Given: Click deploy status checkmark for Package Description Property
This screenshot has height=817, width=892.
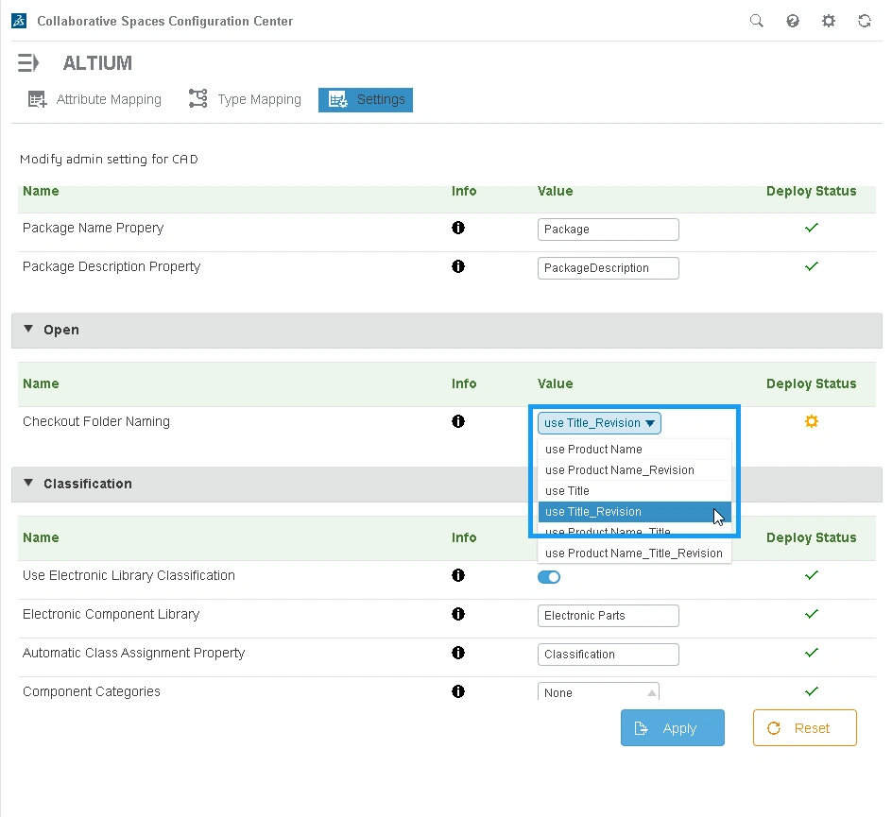Looking at the screenshot, I should click(812, 266).
